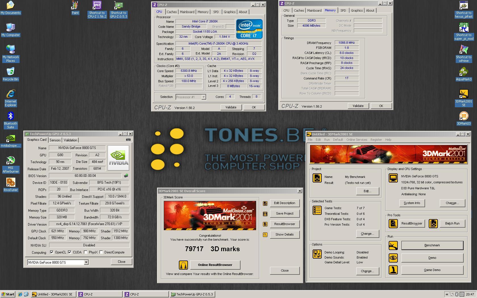Open SPD tab in right CPU-Z window
This screenshot has height=298, width=477.
(x=343, y=11)
